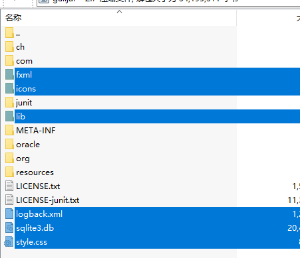
Task: Click the highlighted icons folder row
Action: point(157,88)
